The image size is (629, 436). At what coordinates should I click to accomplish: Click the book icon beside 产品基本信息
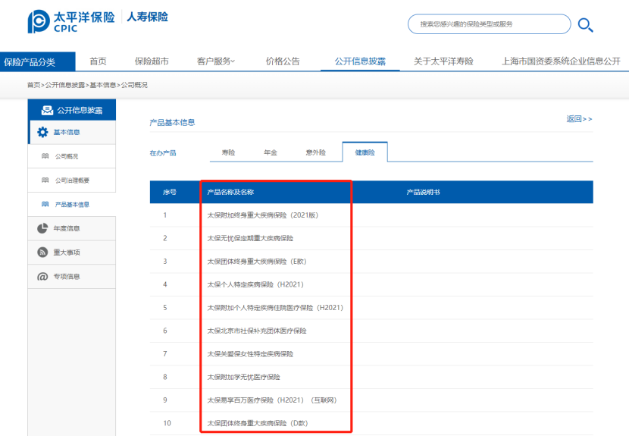45,204
